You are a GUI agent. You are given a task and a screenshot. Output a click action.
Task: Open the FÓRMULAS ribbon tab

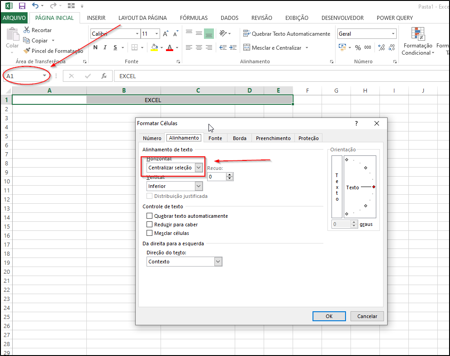point(194,18)
